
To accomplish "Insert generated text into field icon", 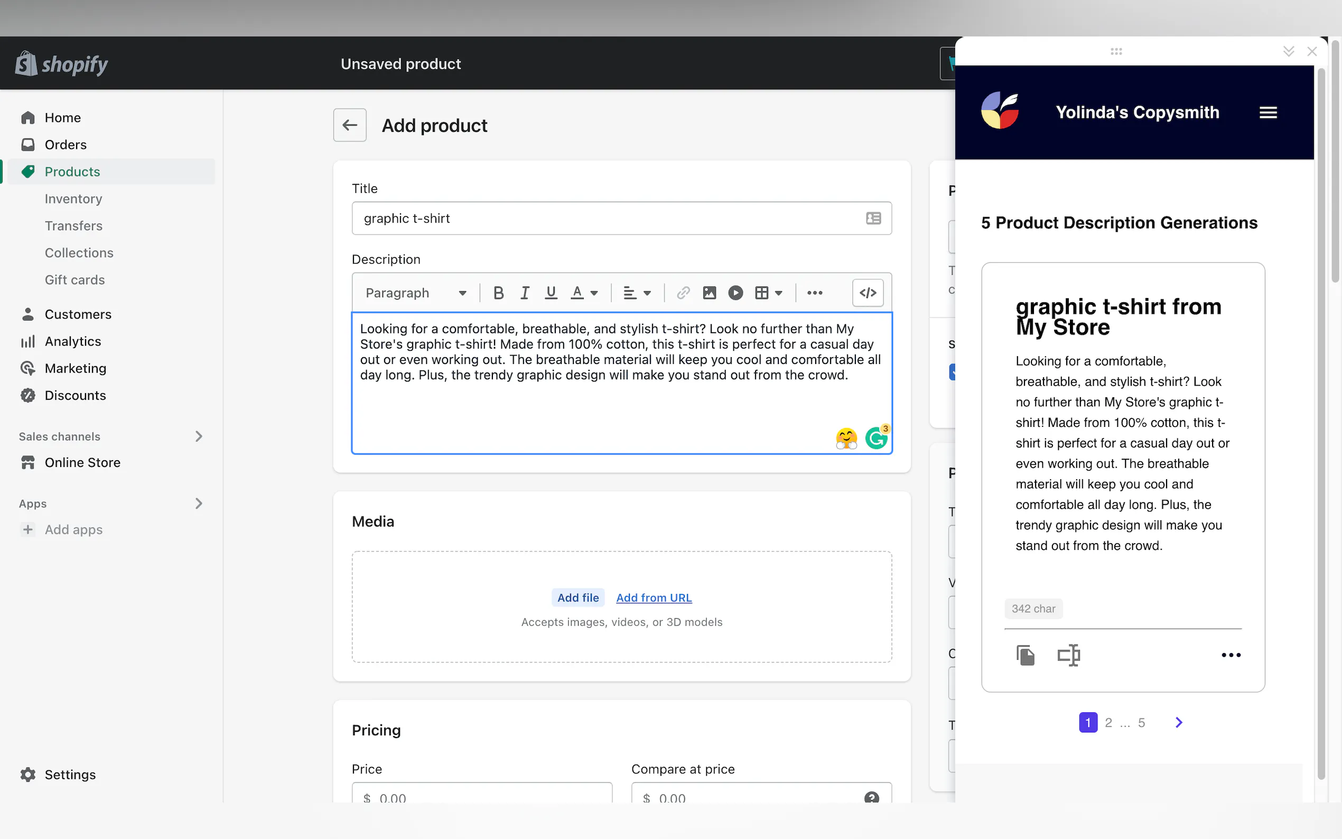I will point(1068,655).
